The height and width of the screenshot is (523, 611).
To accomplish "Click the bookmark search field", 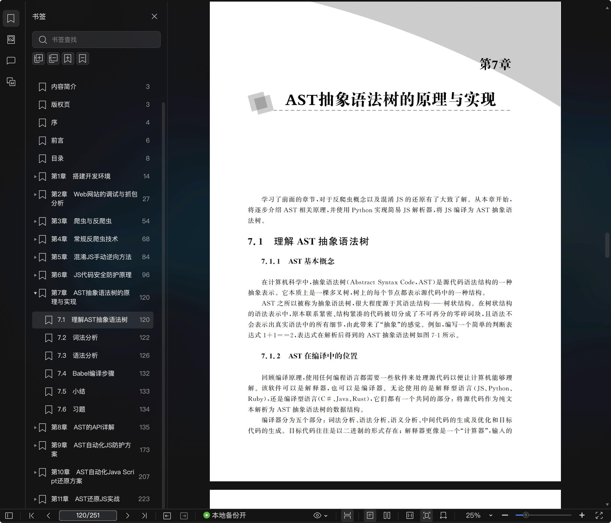I will point(96,40).
